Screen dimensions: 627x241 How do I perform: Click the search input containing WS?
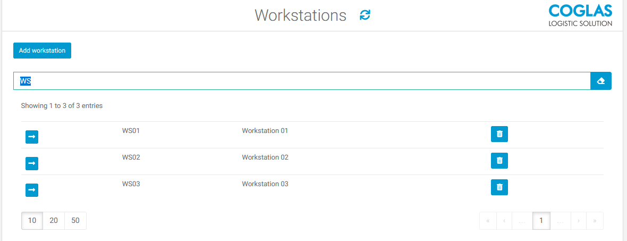point(301,81)
